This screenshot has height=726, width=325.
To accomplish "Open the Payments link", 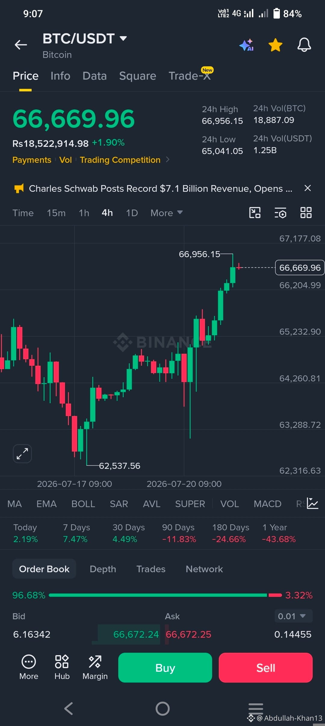I will point(32,160).
